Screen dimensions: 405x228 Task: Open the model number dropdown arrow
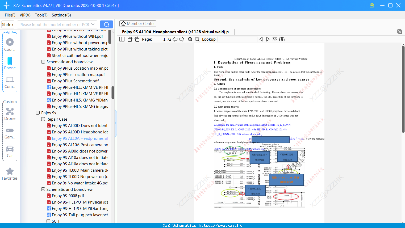click(93, 24)
